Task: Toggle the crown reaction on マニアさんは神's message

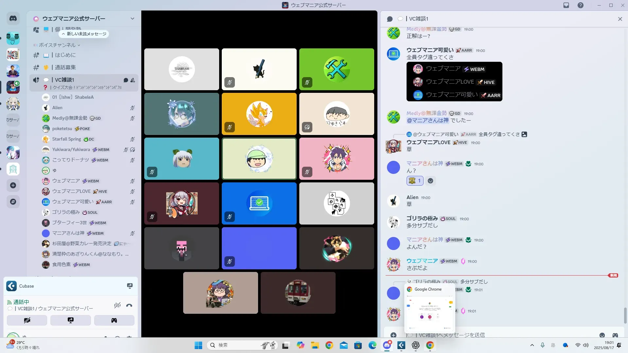Action: coord(415,181)
